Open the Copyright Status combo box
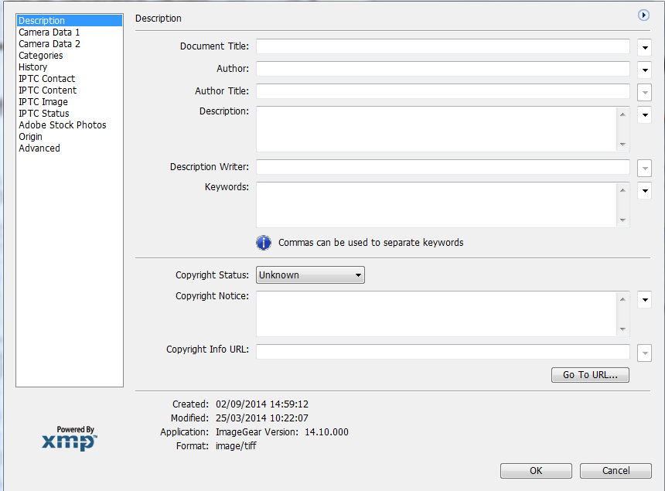665x491 pixels. coord(310,274)
